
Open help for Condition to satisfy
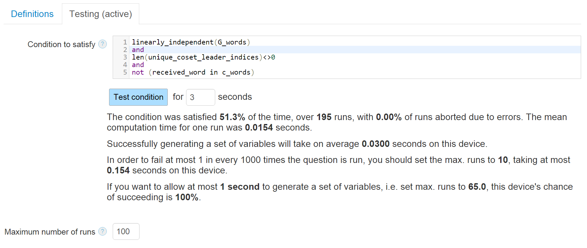pos(103,44)
